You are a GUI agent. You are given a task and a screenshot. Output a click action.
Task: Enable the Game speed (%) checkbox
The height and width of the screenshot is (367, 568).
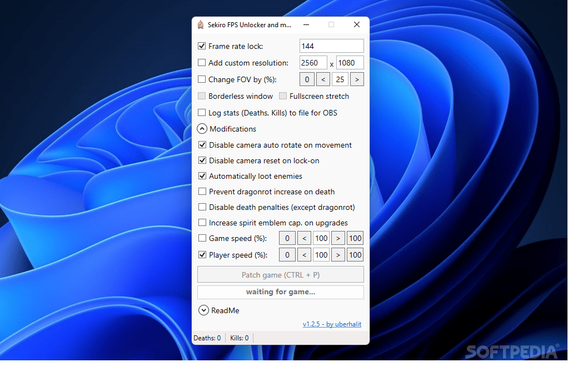point(202,238)
